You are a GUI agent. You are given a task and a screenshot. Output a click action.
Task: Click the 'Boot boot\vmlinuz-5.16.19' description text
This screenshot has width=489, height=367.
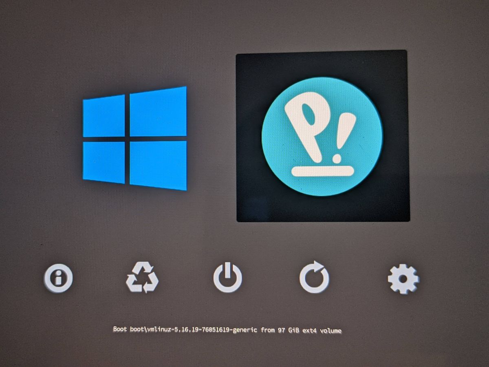point(227,329)
